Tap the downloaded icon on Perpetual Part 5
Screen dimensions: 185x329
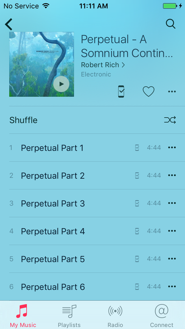point(137,259)
